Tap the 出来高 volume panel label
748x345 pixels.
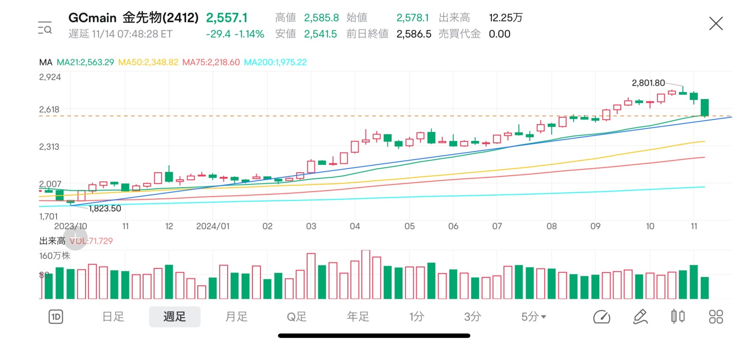tap(52, 241)
